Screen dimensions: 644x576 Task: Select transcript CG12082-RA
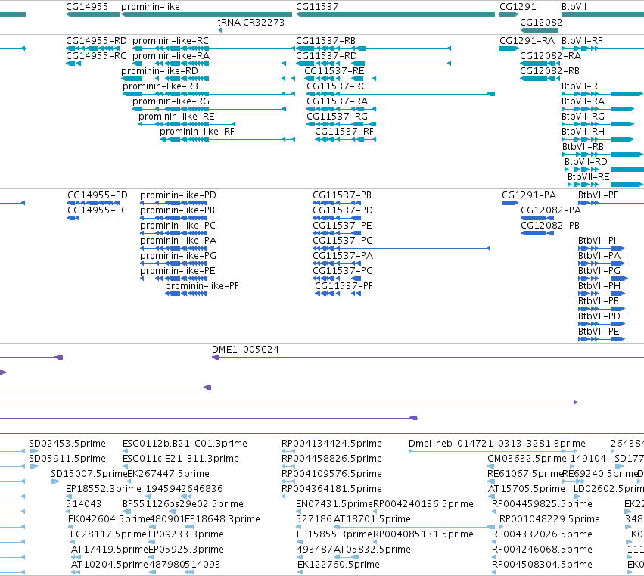tap(550, 56)
